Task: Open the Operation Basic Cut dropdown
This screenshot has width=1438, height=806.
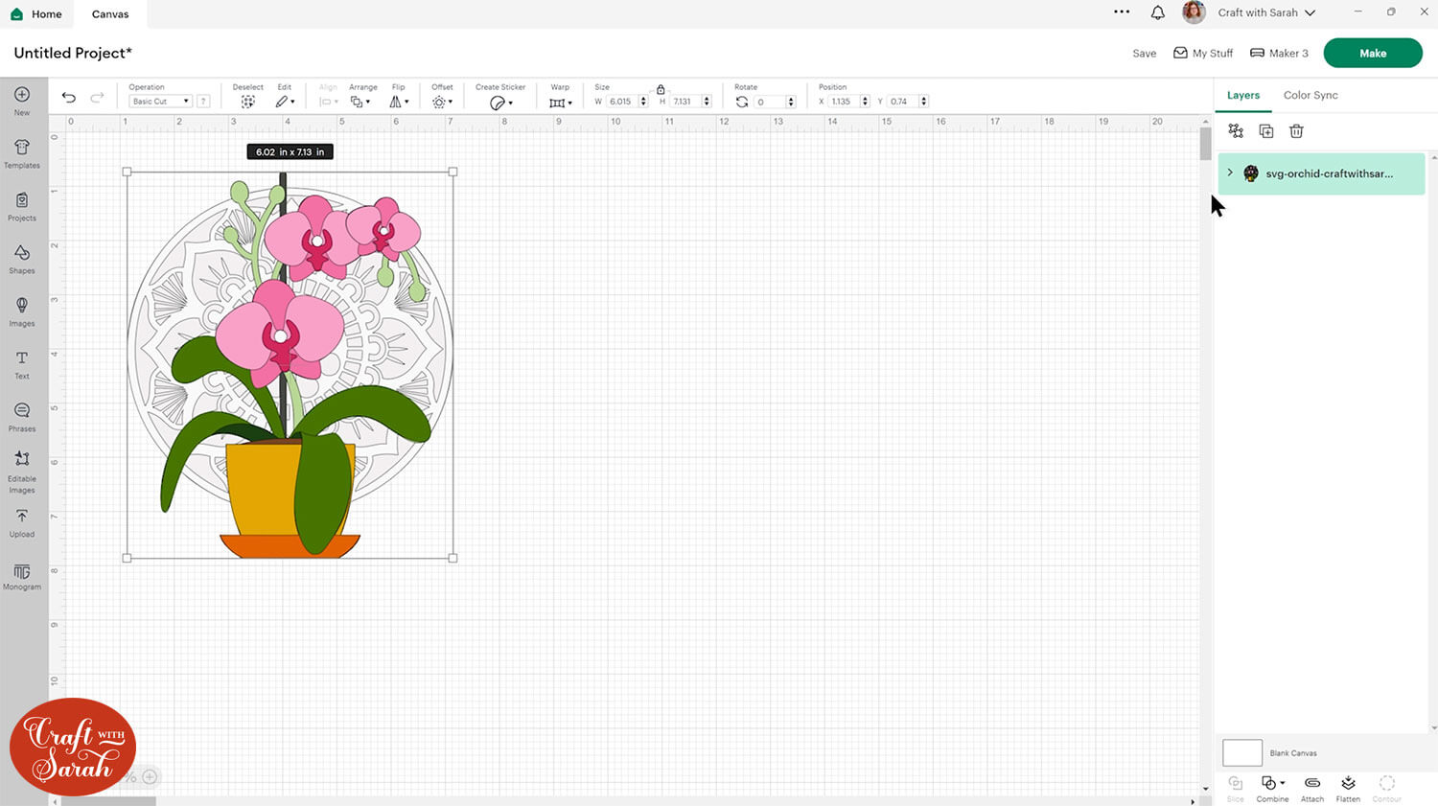Action: coord(160,102)
